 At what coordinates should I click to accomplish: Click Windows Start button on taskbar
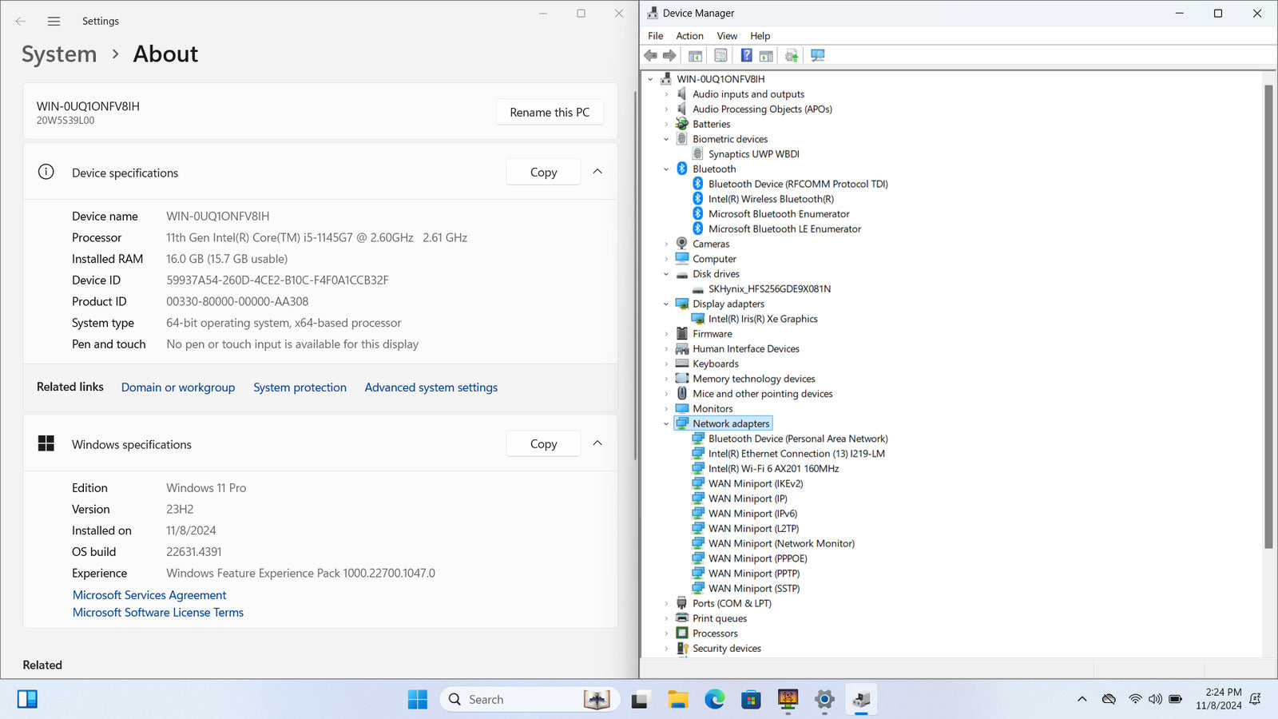tap(417, 699)
